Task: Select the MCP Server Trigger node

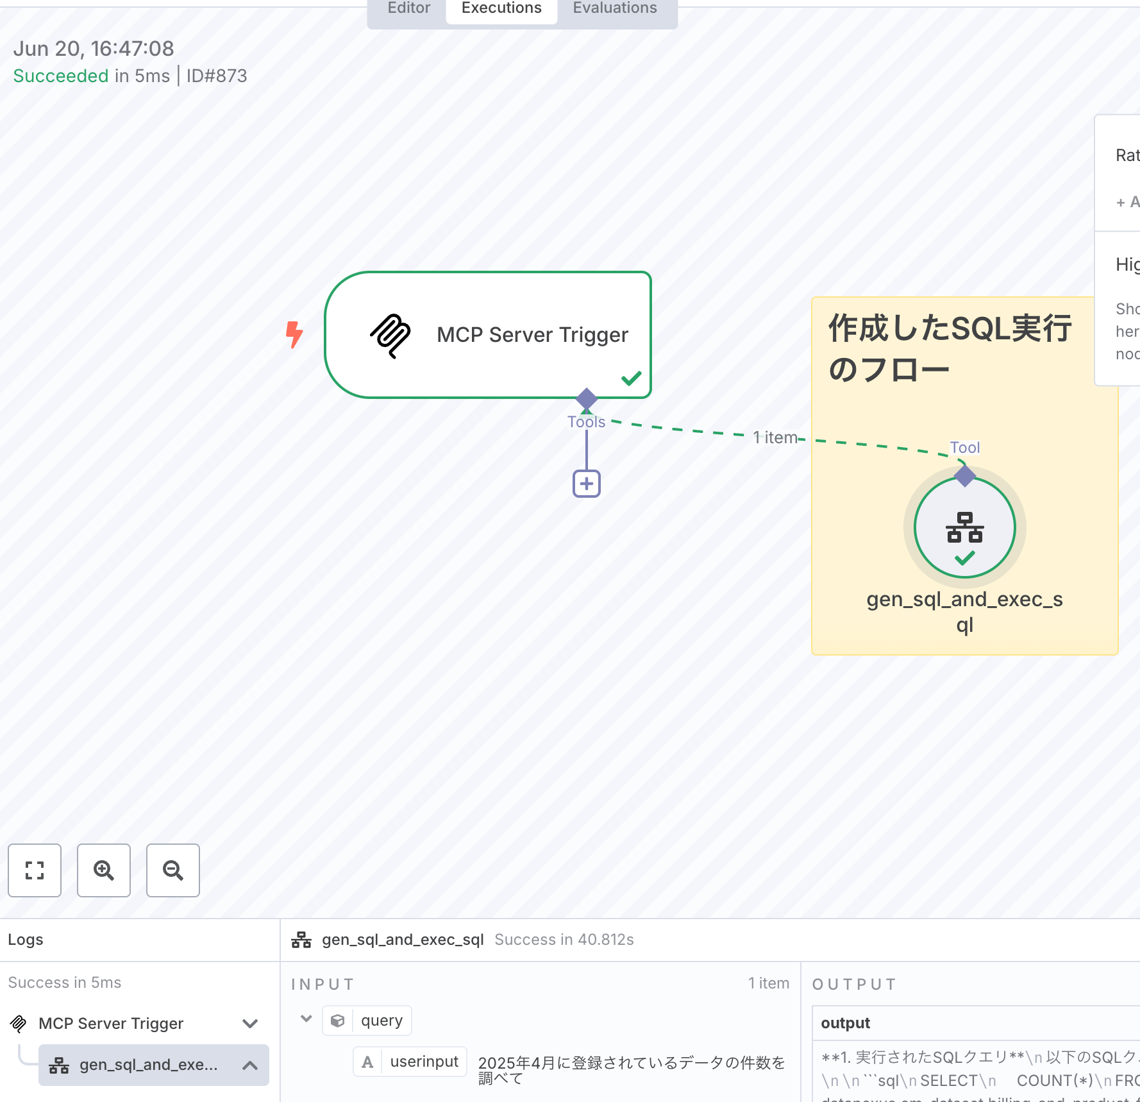Action: click(488, 335)
